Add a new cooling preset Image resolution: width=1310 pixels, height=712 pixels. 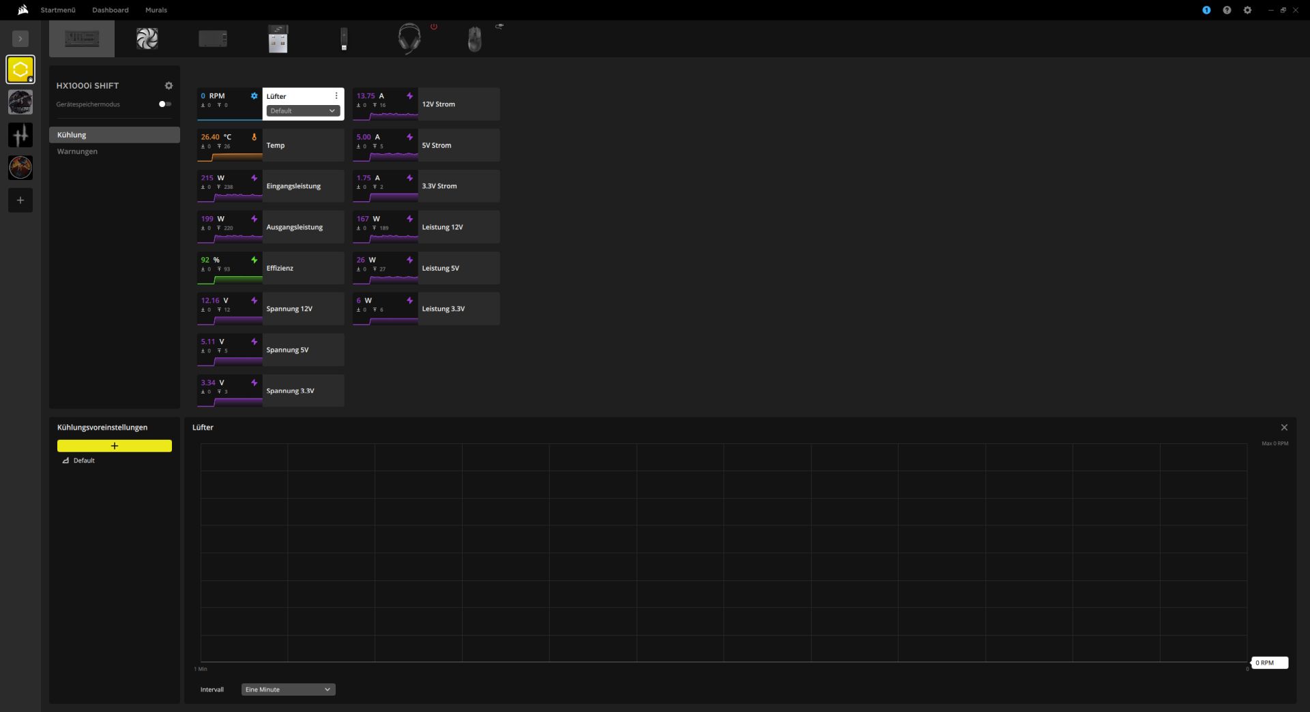point(114,446)
